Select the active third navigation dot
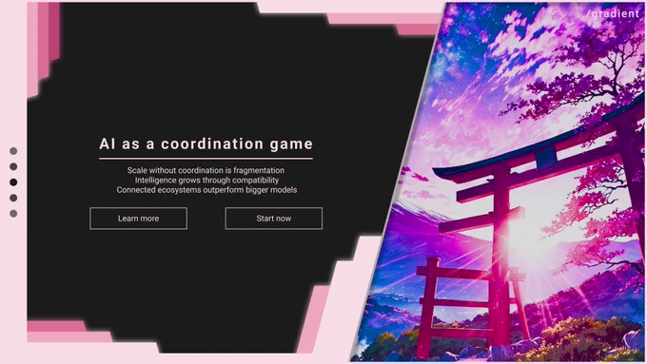Image resolution: width=647 pixels, height=364 pixels. click(13, 182)
